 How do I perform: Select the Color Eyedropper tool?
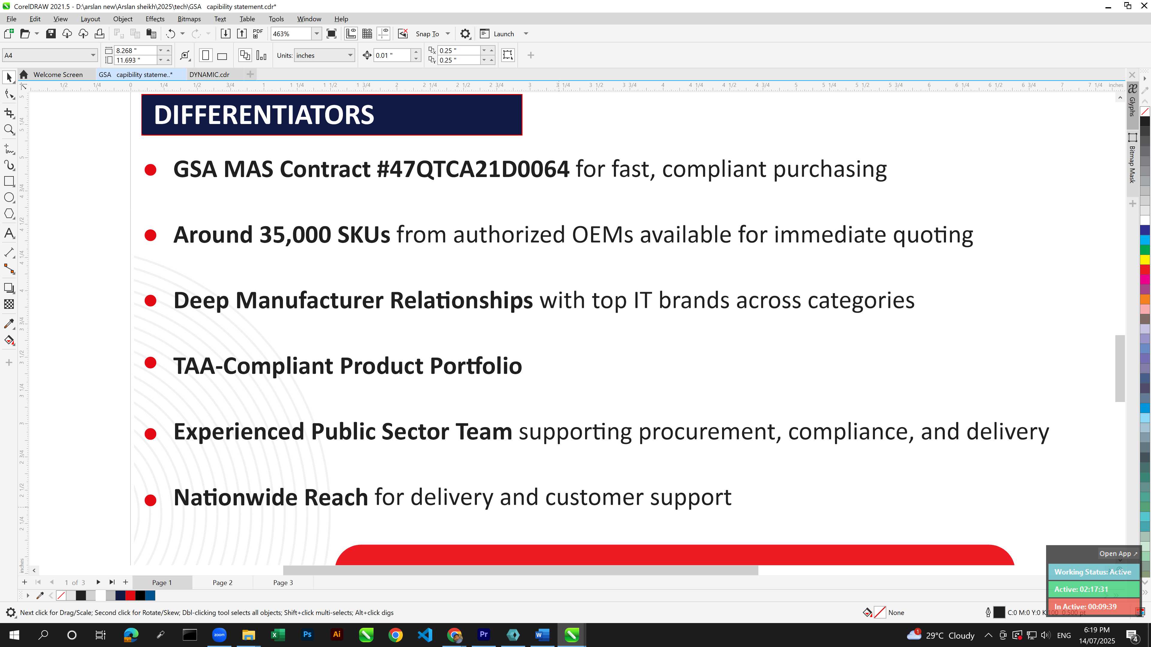tap(9, 324)
